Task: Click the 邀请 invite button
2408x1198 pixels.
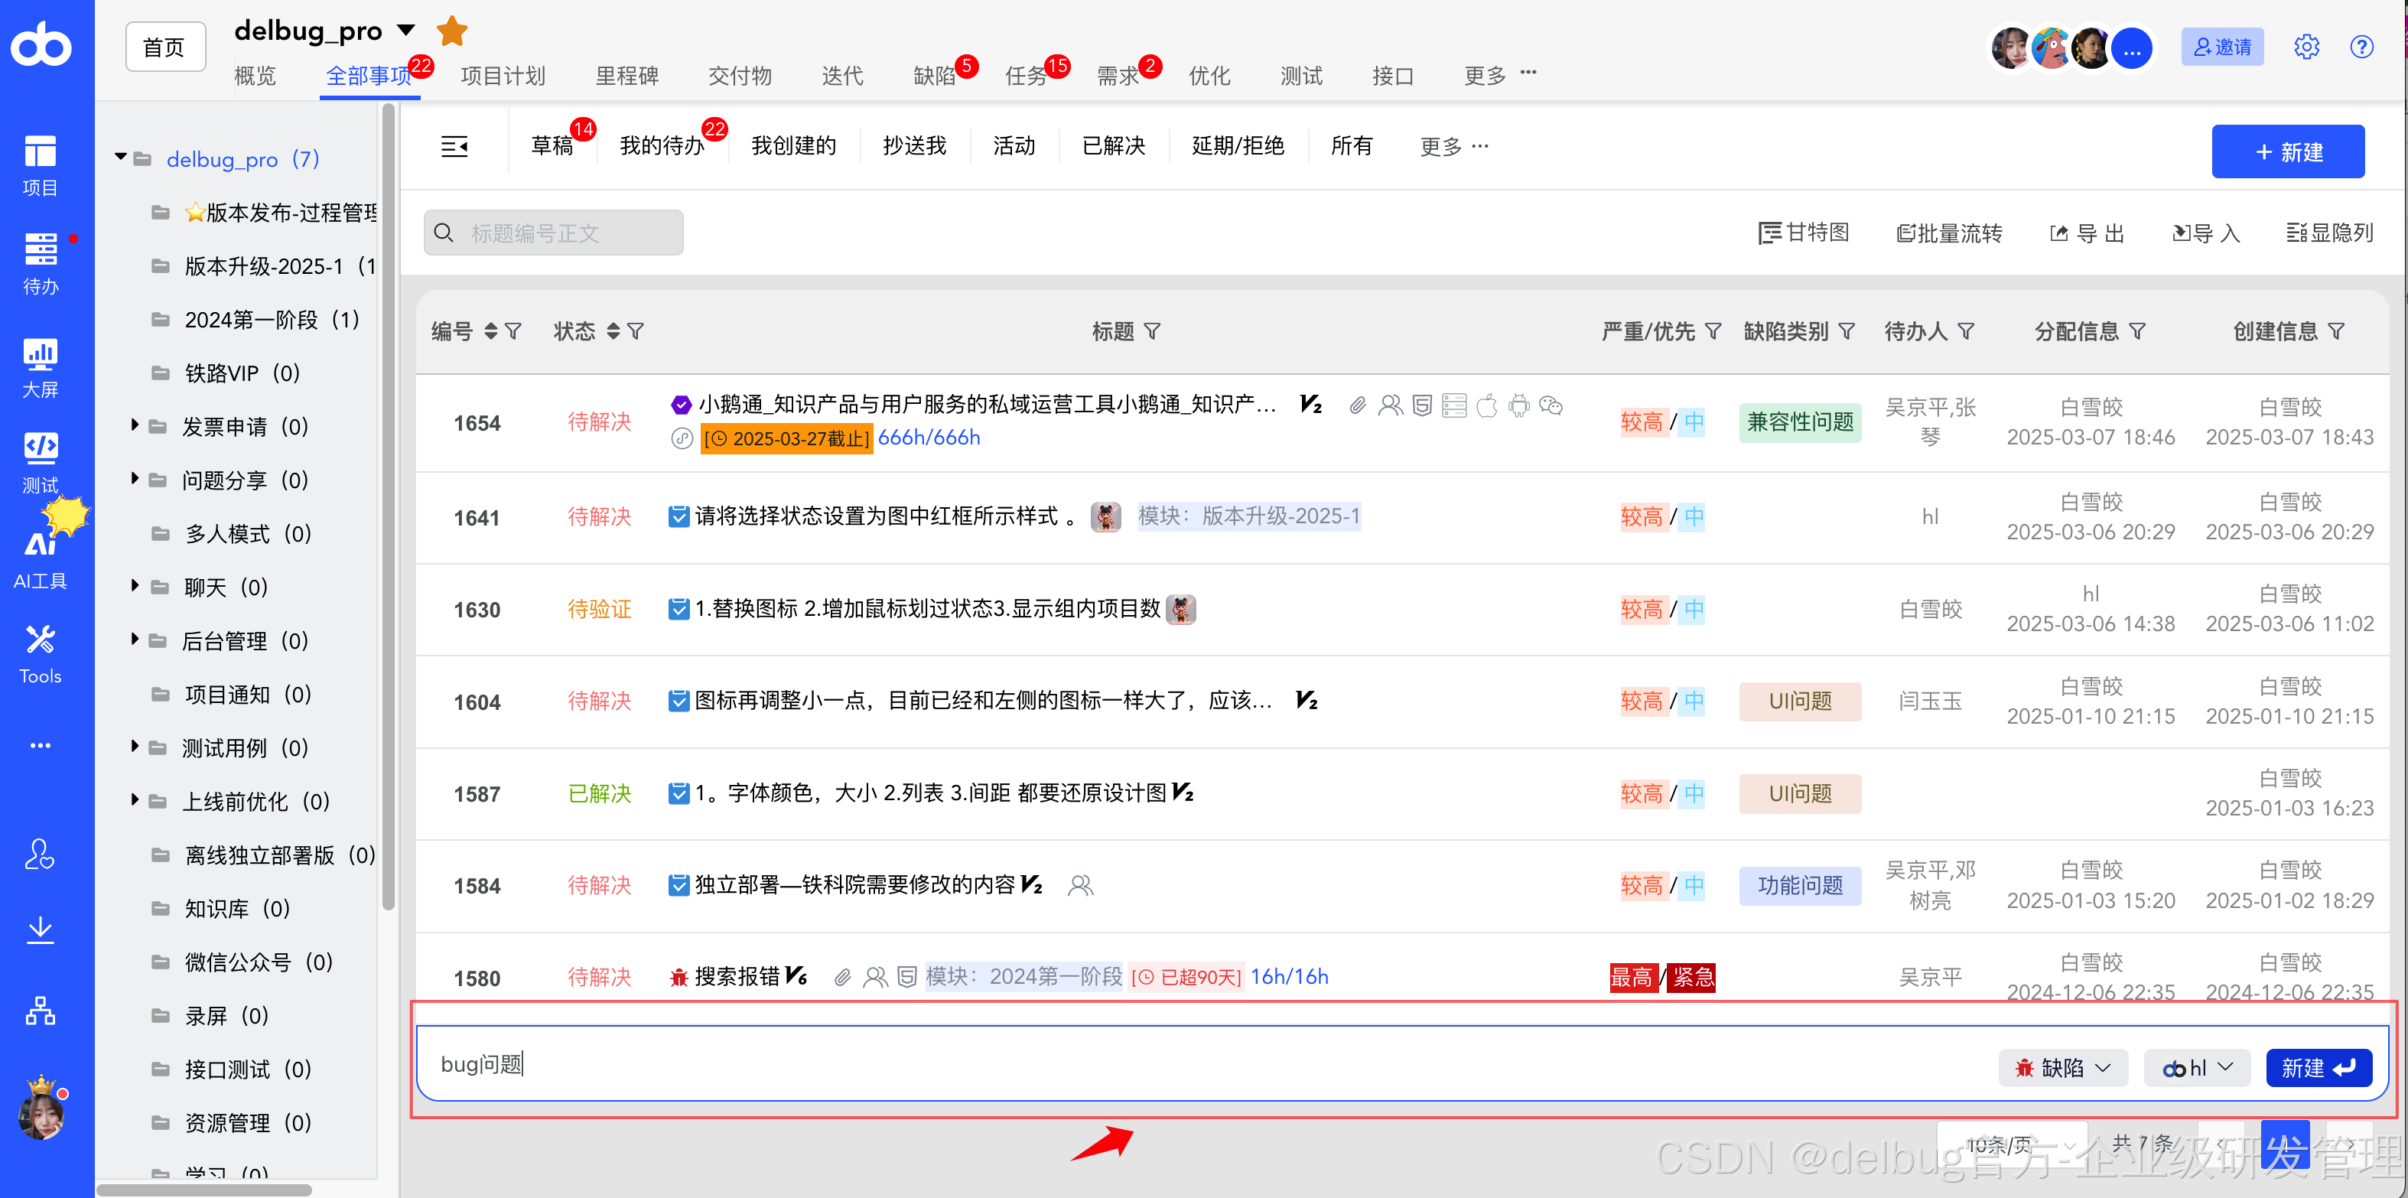Action: click(2222, 47)
